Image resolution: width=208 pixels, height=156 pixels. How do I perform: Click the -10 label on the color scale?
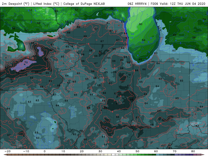click(x=26, y=151)
